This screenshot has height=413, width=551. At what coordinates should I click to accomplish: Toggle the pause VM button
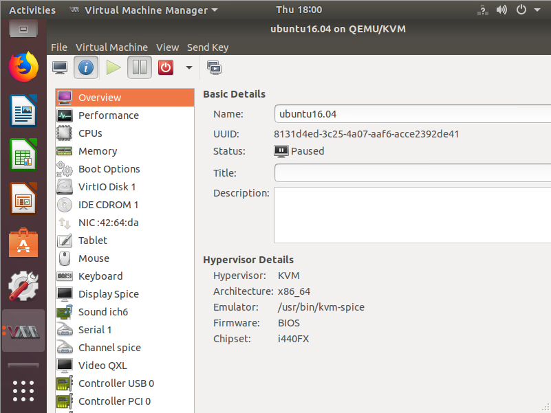coord(140,67)
